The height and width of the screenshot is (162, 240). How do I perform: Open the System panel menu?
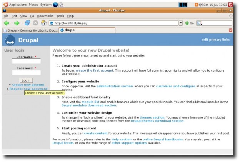click(46, 5)
